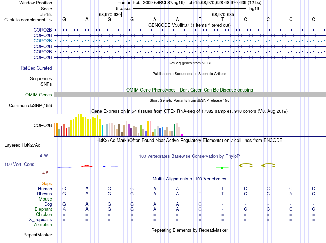Click the red A PhyloP conservation logo
Image resolution: width=326 pixels, height=243 pixels.
(x=87, y=166)
